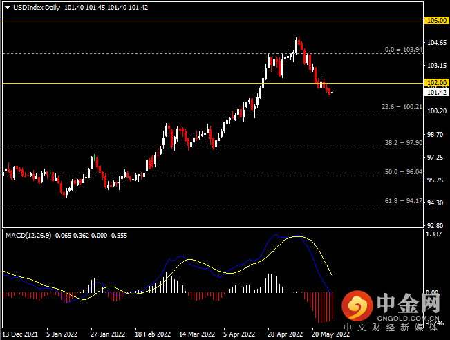The image size is (450, 340).
Task: Select the USDIndex,Daily chart title
Action: (37, 8)
